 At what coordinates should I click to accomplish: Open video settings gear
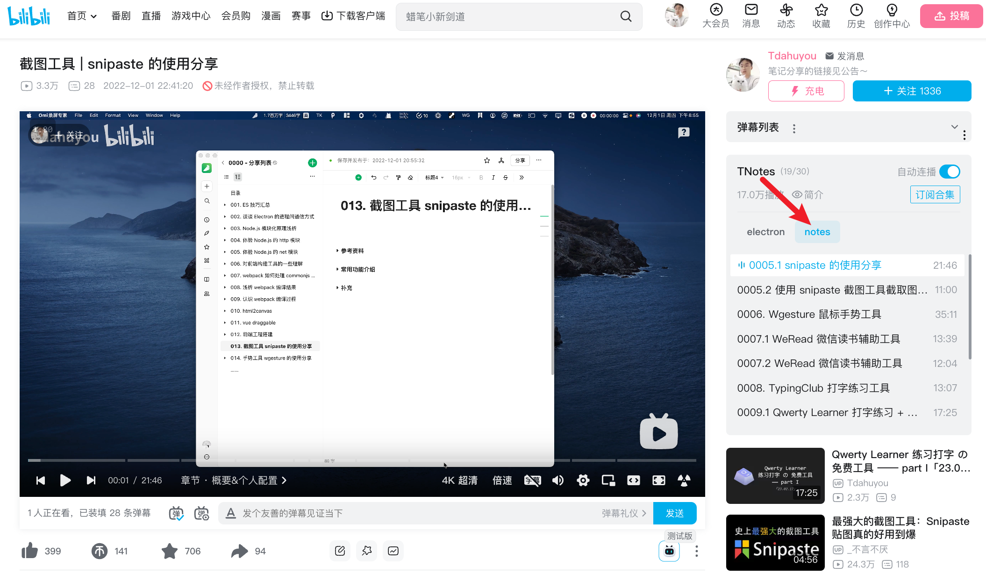[583, 480]
